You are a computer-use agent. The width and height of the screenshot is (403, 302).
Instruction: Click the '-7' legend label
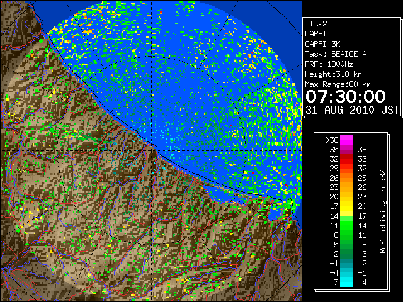coord(334,282)
